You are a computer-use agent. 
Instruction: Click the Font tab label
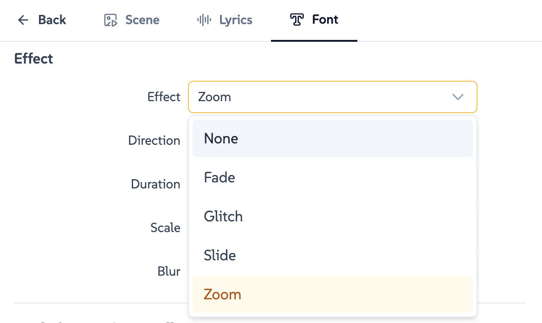(x=325, y=20)
